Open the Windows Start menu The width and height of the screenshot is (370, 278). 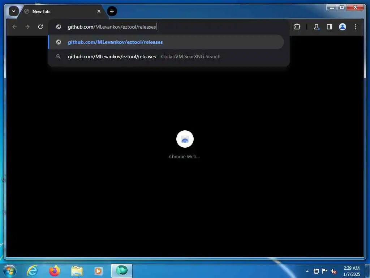[10, 271]
